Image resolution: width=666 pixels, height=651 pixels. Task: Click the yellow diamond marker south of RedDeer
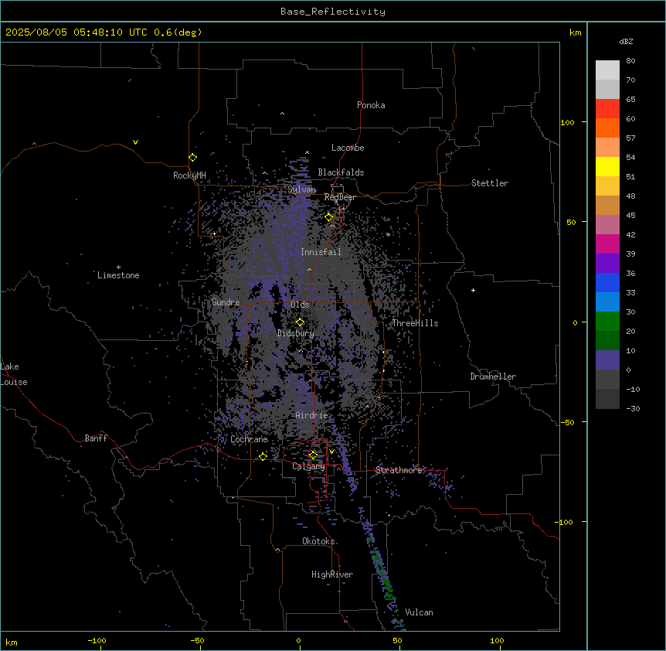click(x=329, y=217)
